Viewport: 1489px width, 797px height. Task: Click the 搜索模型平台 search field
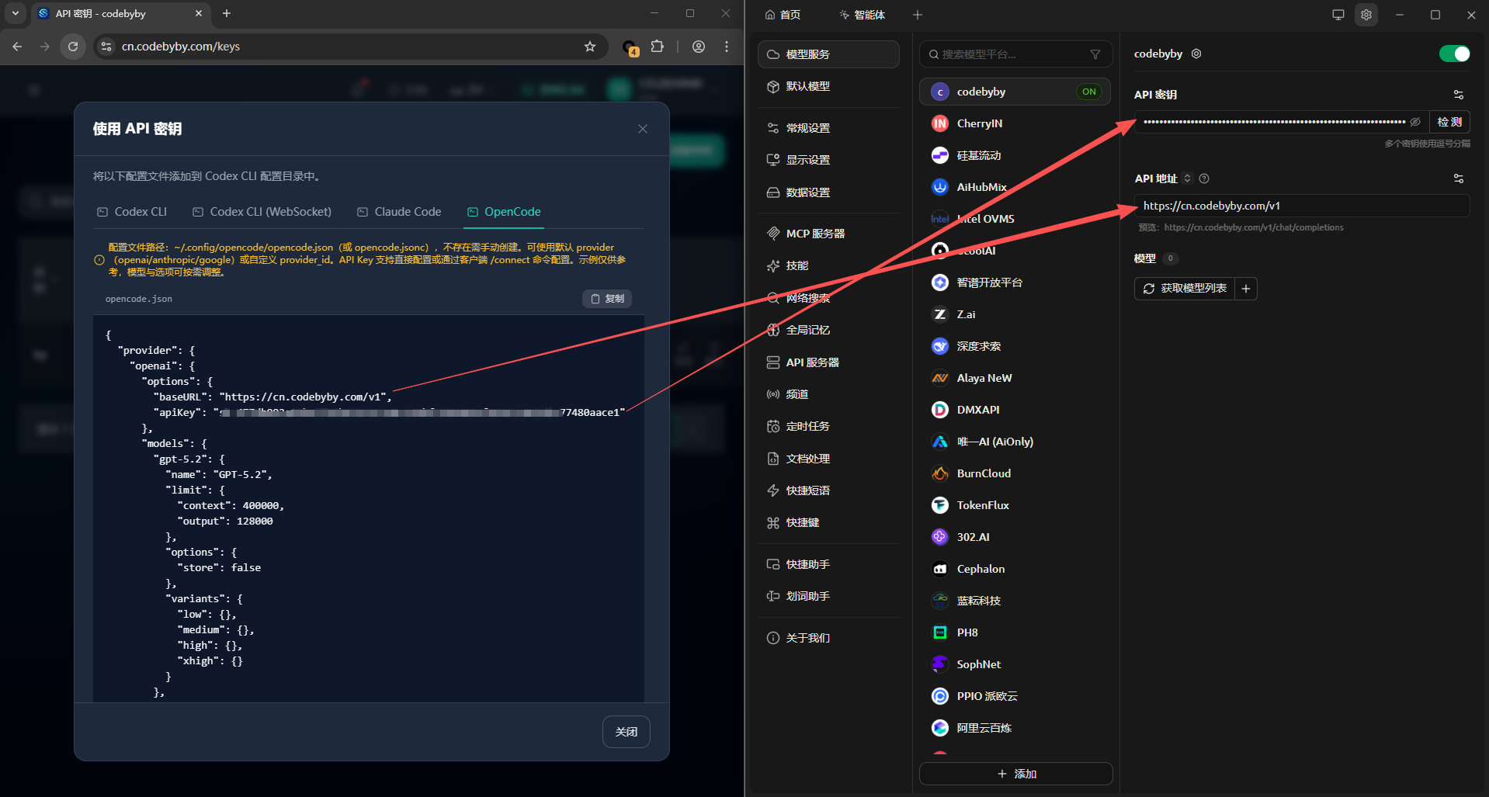pos(1015,54)
